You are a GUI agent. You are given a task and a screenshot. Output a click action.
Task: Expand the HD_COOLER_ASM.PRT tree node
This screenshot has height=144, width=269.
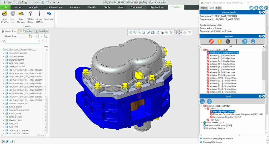pyautogui.click(x=3, y=53)
